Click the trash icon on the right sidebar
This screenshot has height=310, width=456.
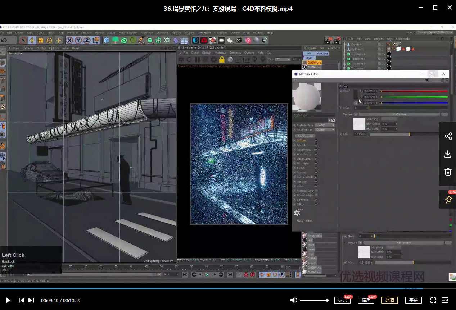tap(448, 172)
